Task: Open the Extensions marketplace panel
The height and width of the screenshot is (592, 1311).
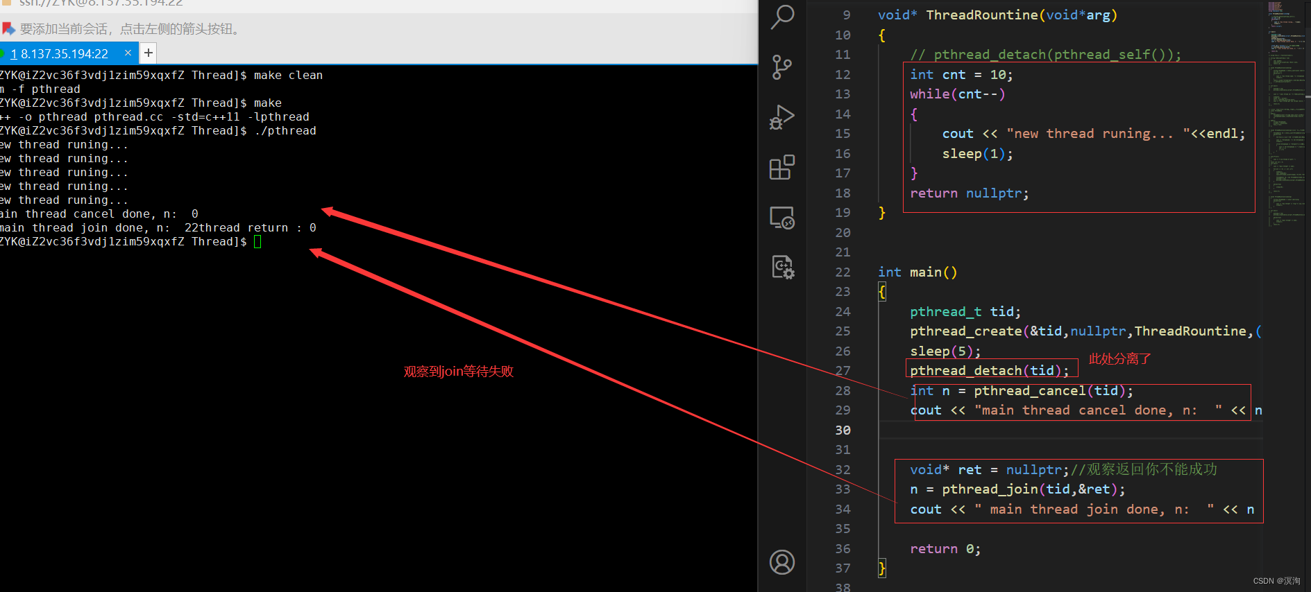Action: [782, 167]
